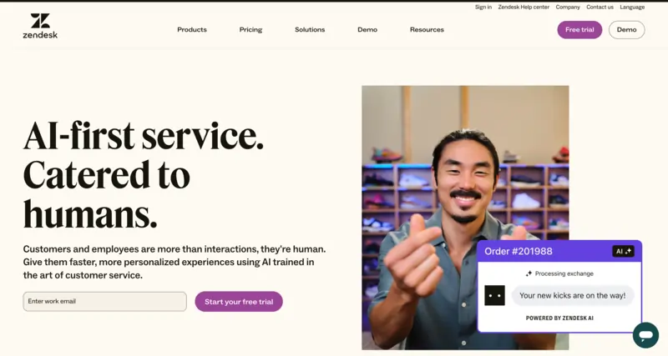Click the 'Your new kicks are on the way!' message
Image resolution: width=668 pixels, height=356 pixels.
pos(572,295)
